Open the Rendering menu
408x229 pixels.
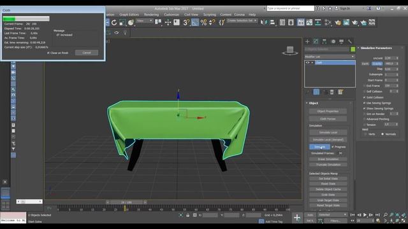pos(152,15)
